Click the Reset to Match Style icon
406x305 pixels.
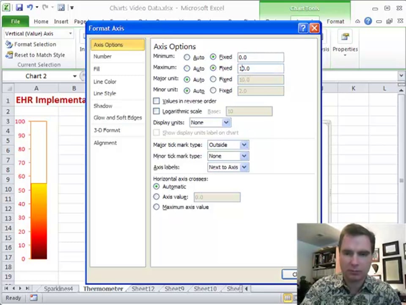click(9, 55)
